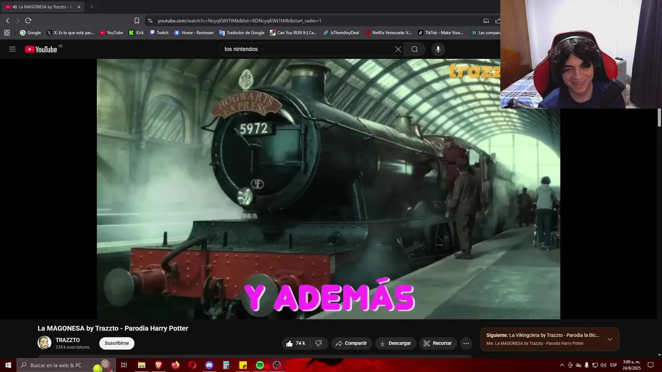662x372 pixels.
Task: Clear the YouTube search box text
Action: click(x=398, y=49)
